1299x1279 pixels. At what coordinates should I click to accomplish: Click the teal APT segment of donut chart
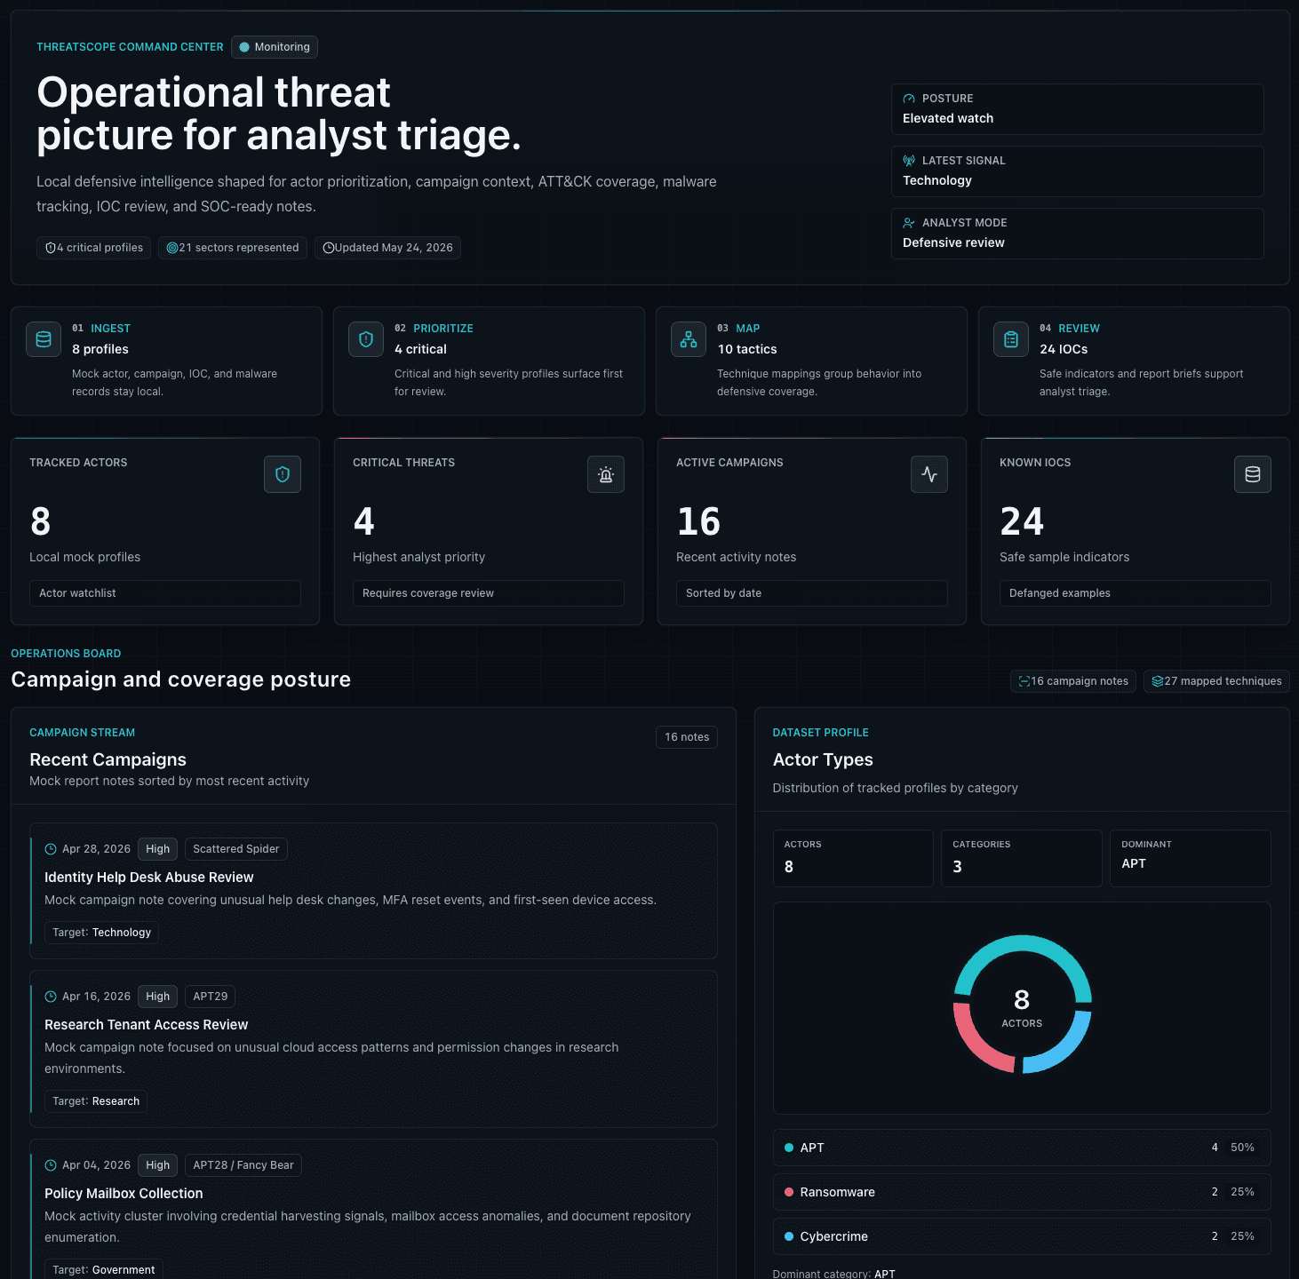click(1023, 943)
